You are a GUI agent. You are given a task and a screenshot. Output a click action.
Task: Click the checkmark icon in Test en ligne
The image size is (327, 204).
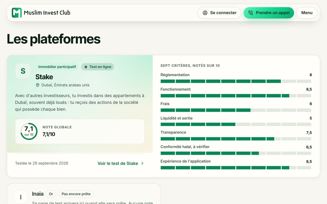[86, 67]
